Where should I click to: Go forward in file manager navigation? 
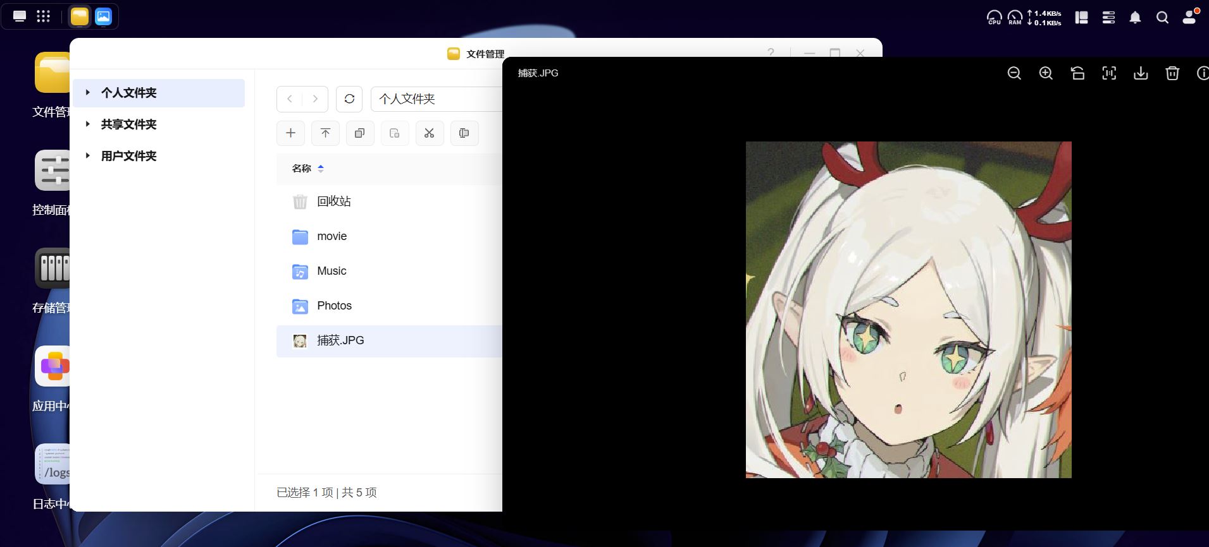tap(315, 99)
